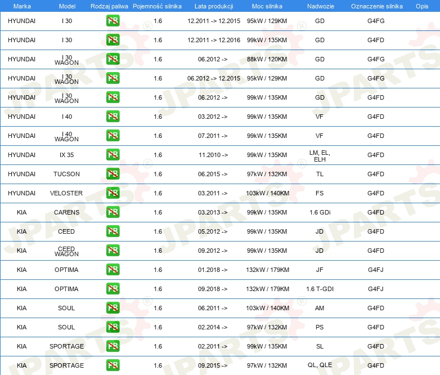The height and width of the screenshot is (375, 440).
Task: Click fuel icon in TUCSON row
Action: tap(113, 173)
